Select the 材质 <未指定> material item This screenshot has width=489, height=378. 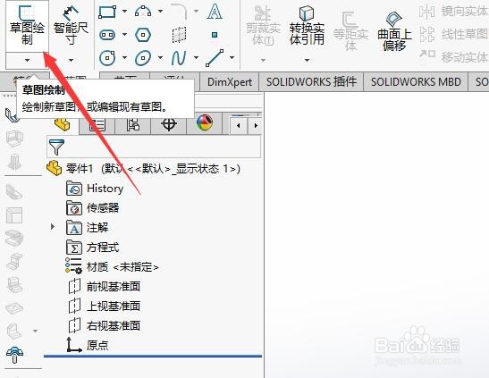point(112,267)
